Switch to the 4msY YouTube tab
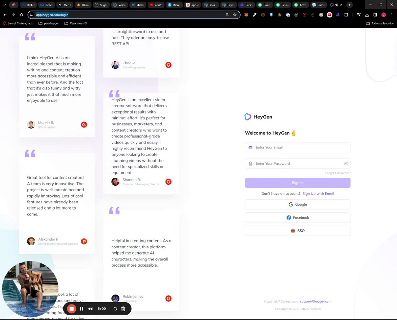This screenshot has height=320, width=397. (x=156, y=5)
